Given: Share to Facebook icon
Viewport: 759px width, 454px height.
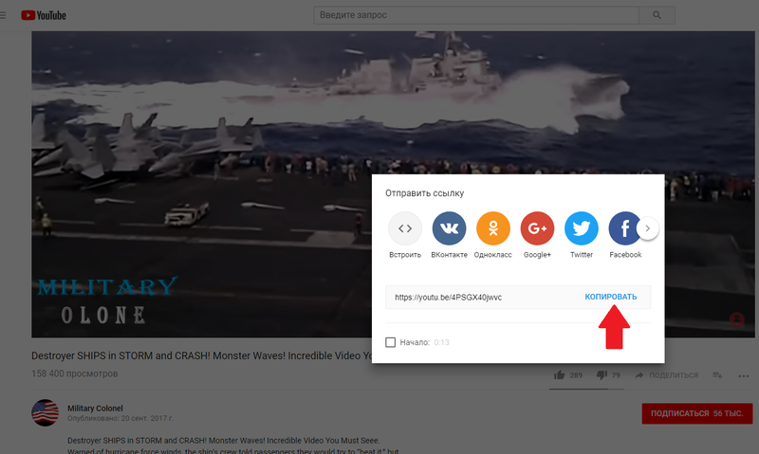Looking at the screenshot, I should coord(624,228).
